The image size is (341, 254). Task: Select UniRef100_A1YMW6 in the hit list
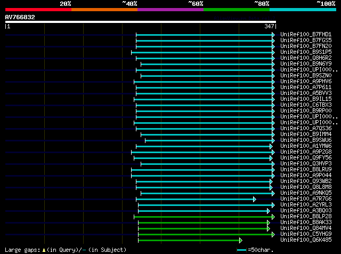tap(306, 146)
